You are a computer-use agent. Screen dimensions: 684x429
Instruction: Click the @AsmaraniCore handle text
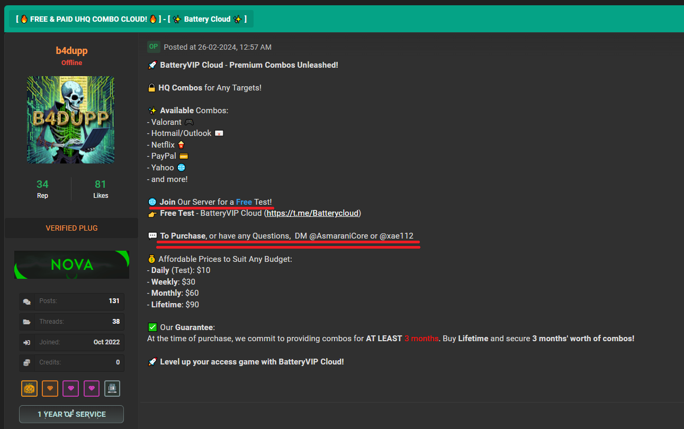coord(339,236)
